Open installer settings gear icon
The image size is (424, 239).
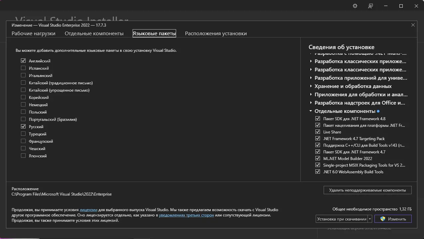[x=355, y=6]
